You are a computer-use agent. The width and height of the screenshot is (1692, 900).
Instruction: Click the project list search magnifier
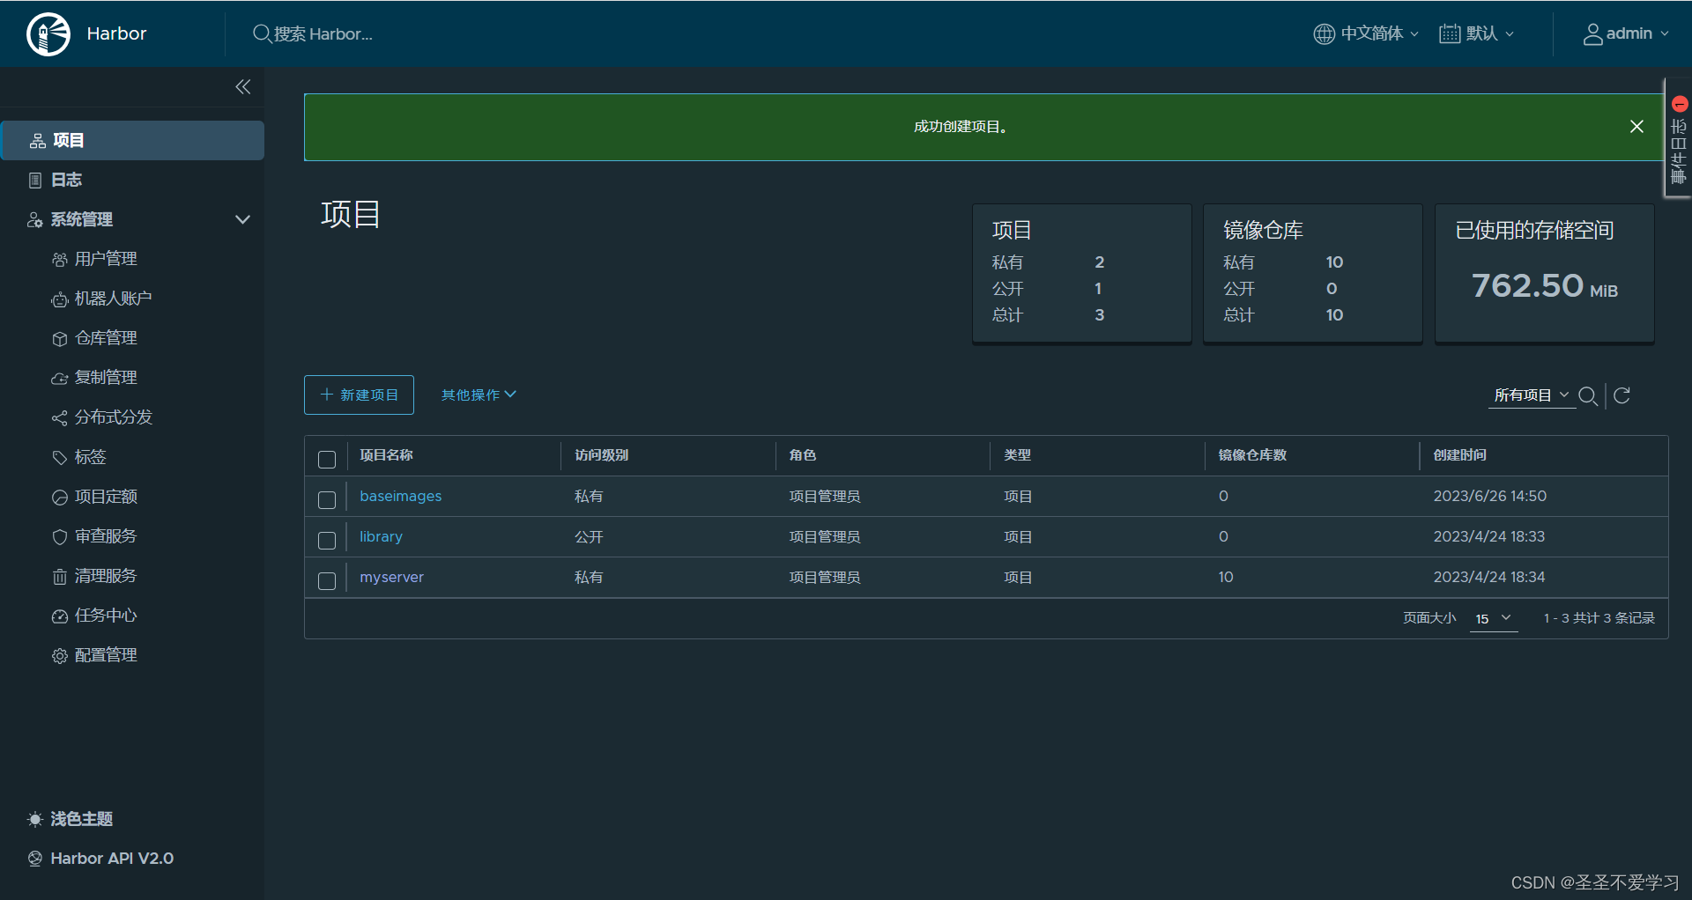pos(1588,396)
